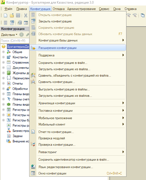Expand the Регистры сведений tree node

tap(3, 109)
